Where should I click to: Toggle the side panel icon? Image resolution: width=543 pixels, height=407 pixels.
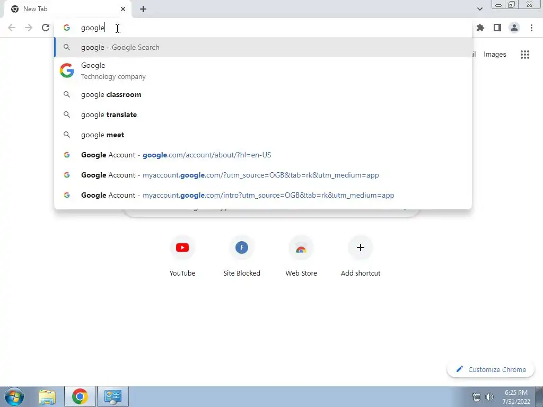click(x=497, y=28)
